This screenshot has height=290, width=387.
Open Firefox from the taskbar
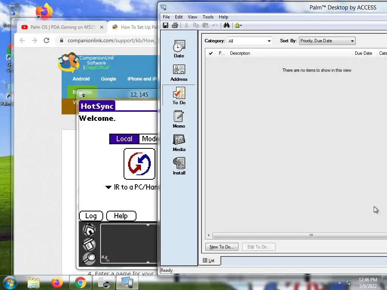57,282
